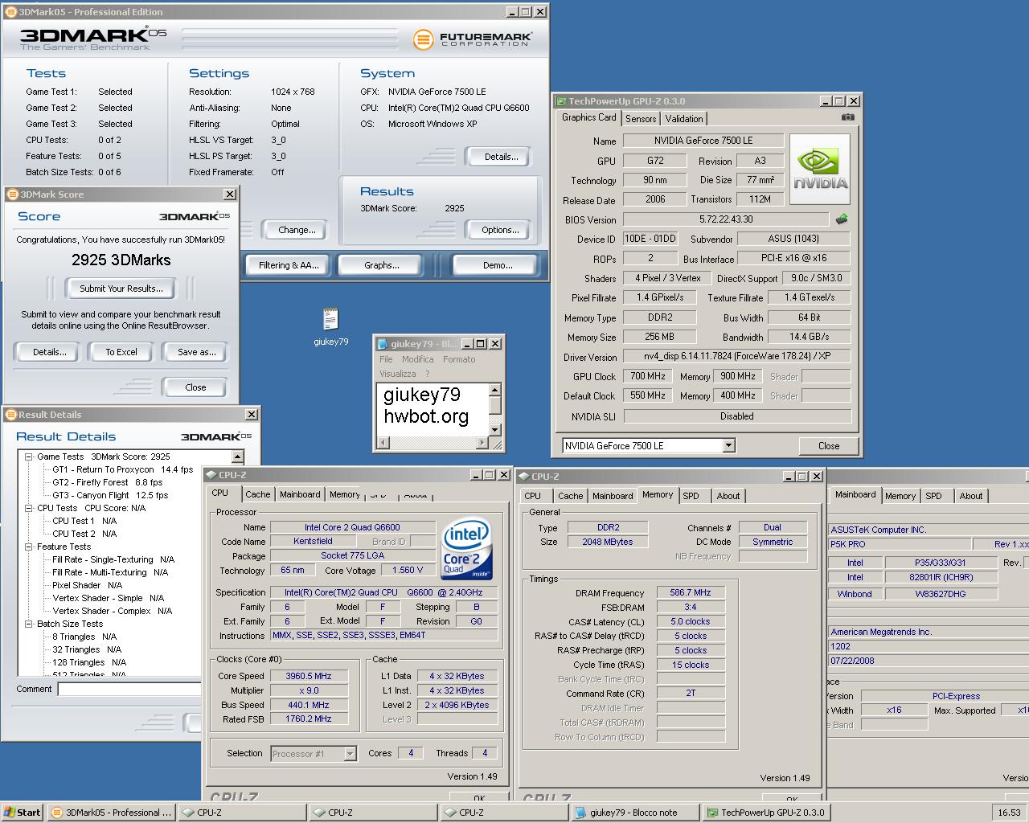Click the Futuremark Corporation logo
1029x823 pixels.
[x=473, y=39]
